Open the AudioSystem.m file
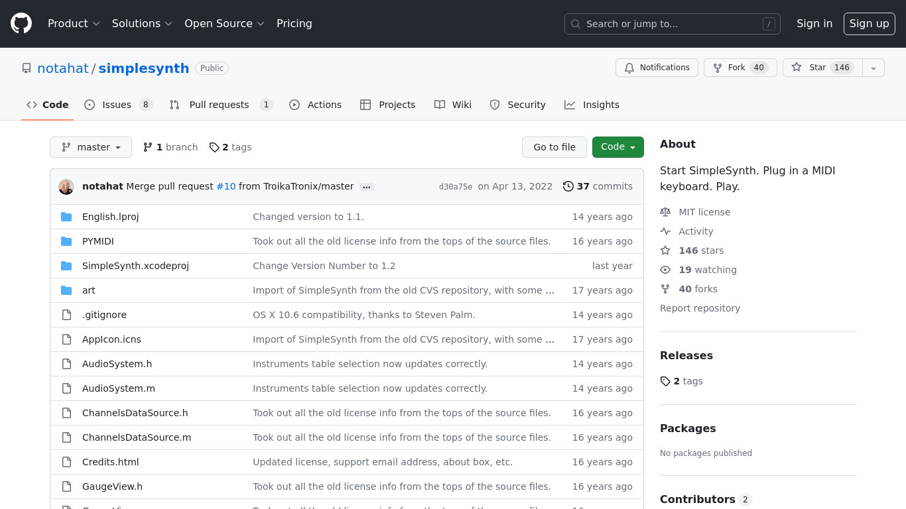Screen dimensions: 906x509 pyautogui.click(x=119, y=388)
